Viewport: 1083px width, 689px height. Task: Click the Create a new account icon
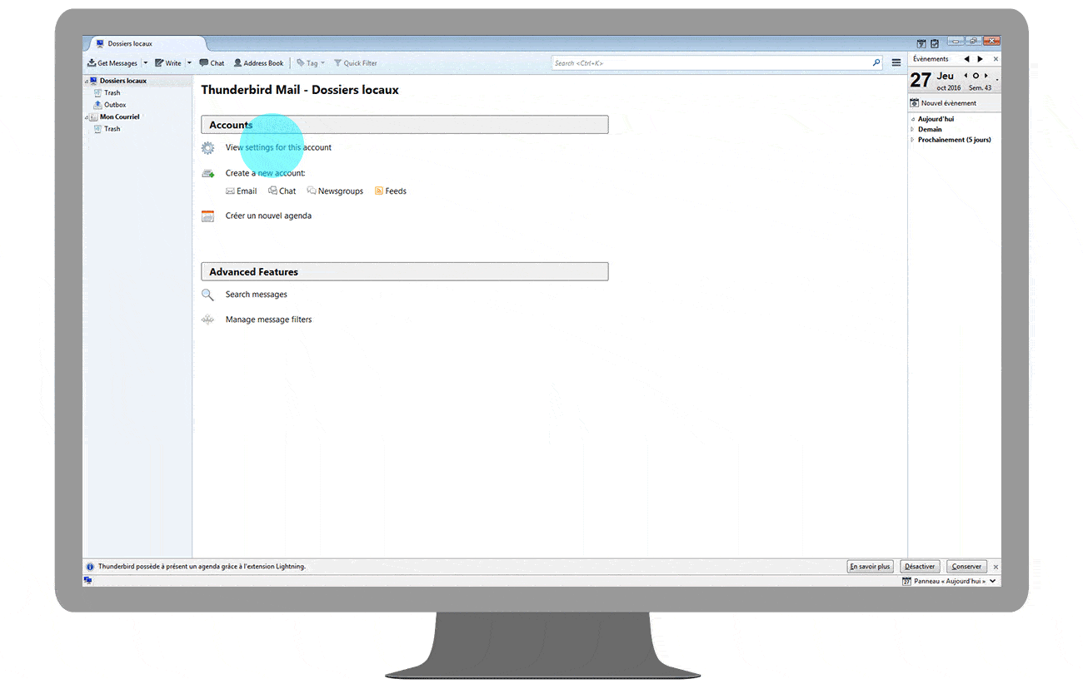(x=208, y=173)
